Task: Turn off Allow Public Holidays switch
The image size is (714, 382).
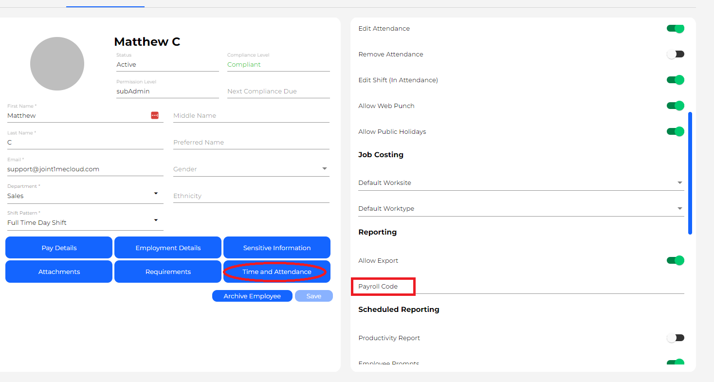Action: 675,132
